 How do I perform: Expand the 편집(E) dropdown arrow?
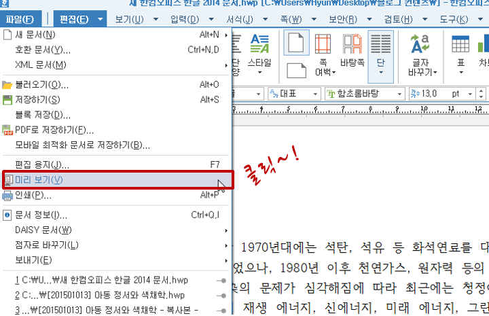point(100,19)
